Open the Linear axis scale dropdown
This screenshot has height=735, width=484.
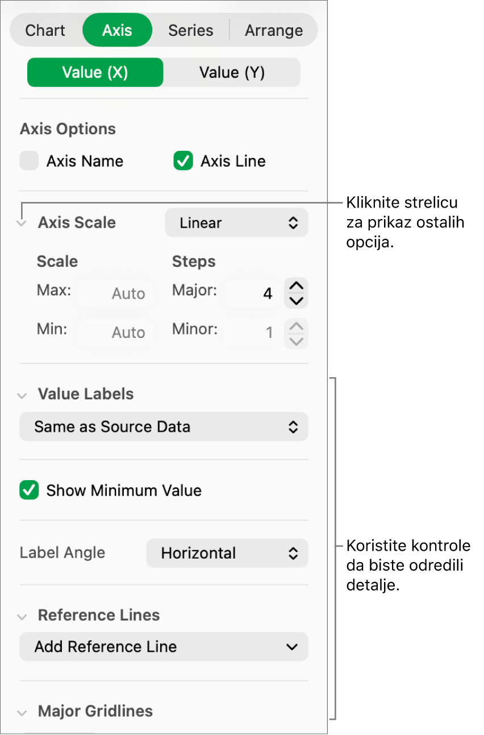pyautogui.click(x=236, y=223)
